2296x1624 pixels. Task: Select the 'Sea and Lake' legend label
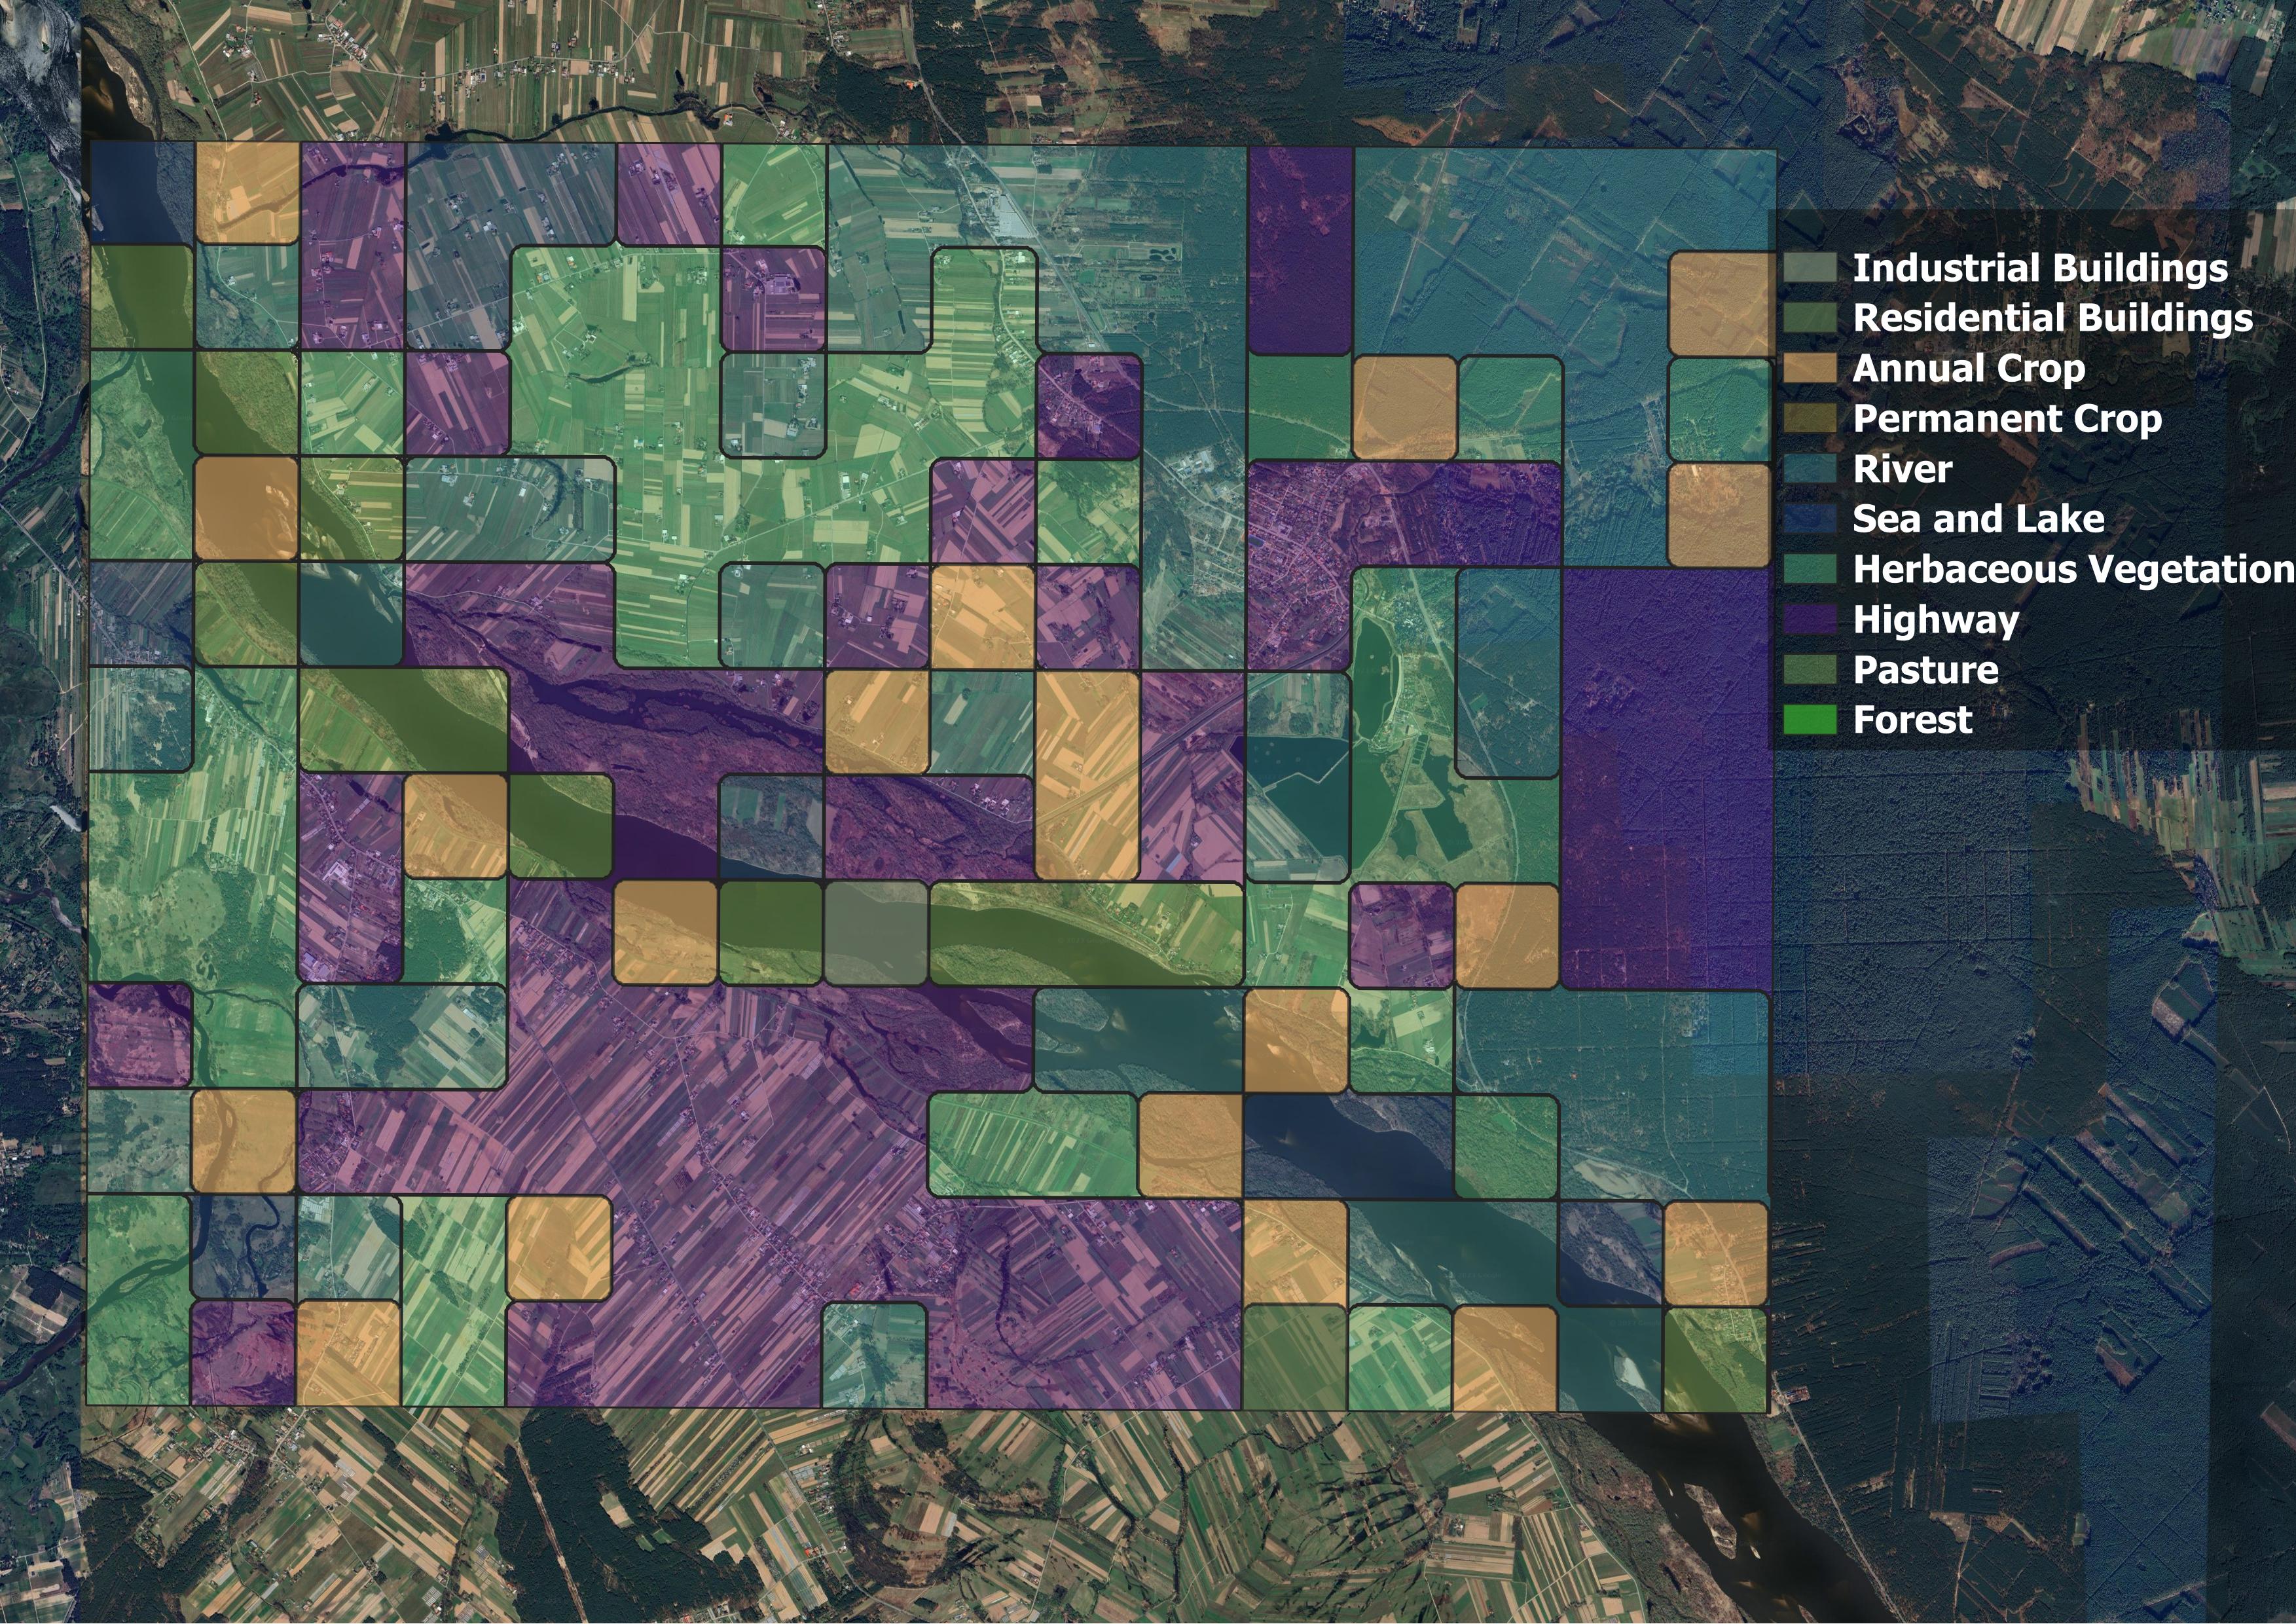coord(1978,519)
